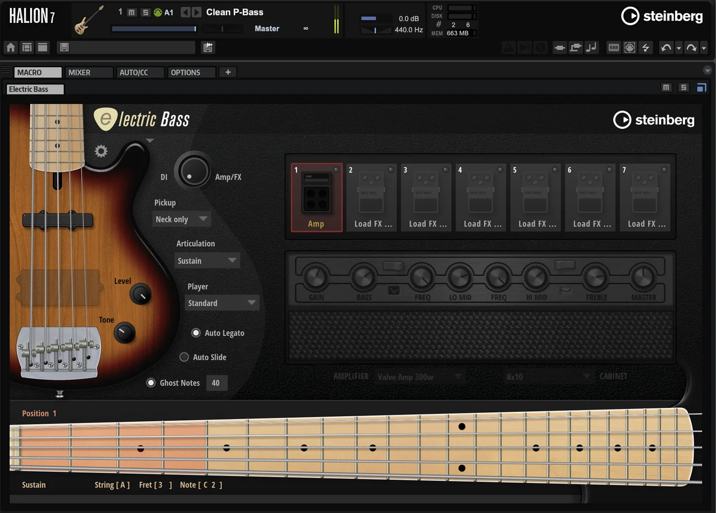Click the RAM save icon

[614, 48]
